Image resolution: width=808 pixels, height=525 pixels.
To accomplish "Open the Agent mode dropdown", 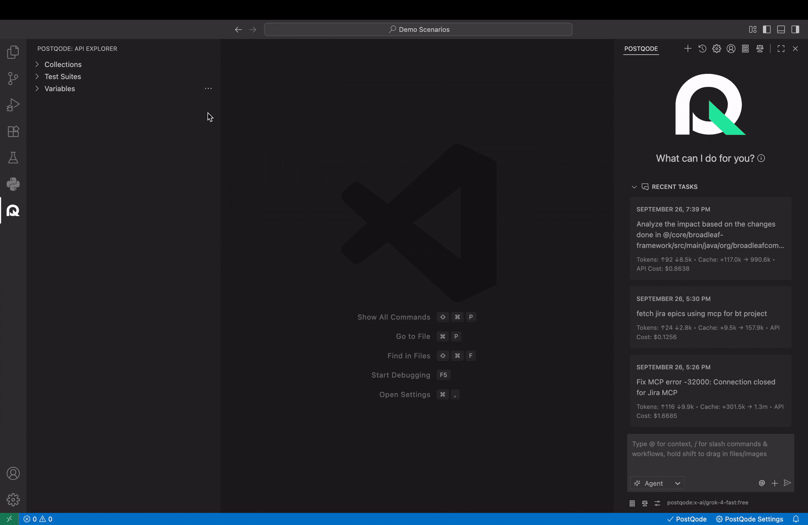I will click(657, 483).
